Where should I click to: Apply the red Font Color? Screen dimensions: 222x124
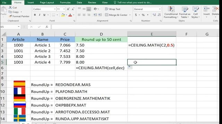coord(70,15)
